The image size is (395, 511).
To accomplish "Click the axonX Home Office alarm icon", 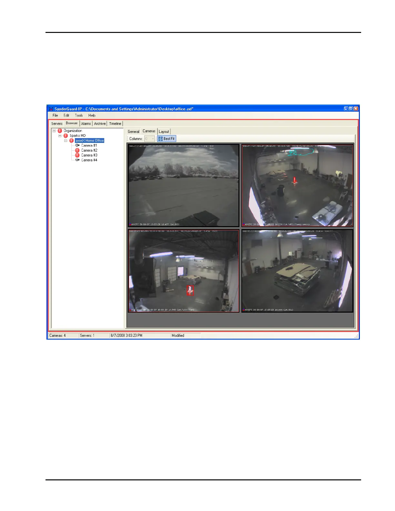I will click(71, 141).
